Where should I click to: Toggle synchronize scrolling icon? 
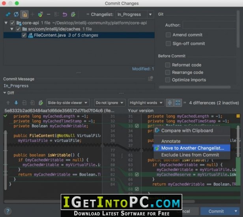[x=178, y=103]
